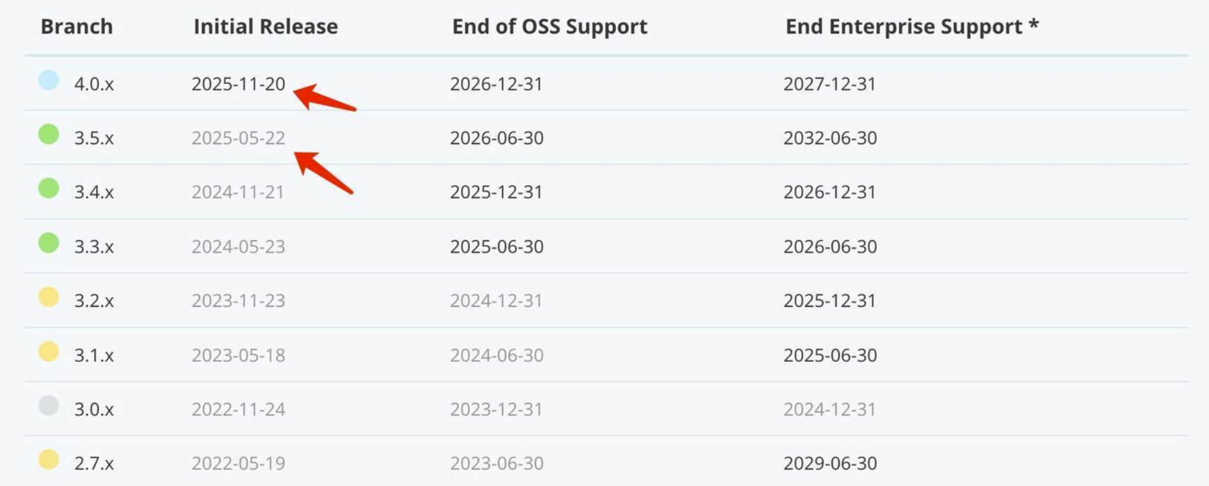
Task: Click the Branch column header
Action: point(76,26)
